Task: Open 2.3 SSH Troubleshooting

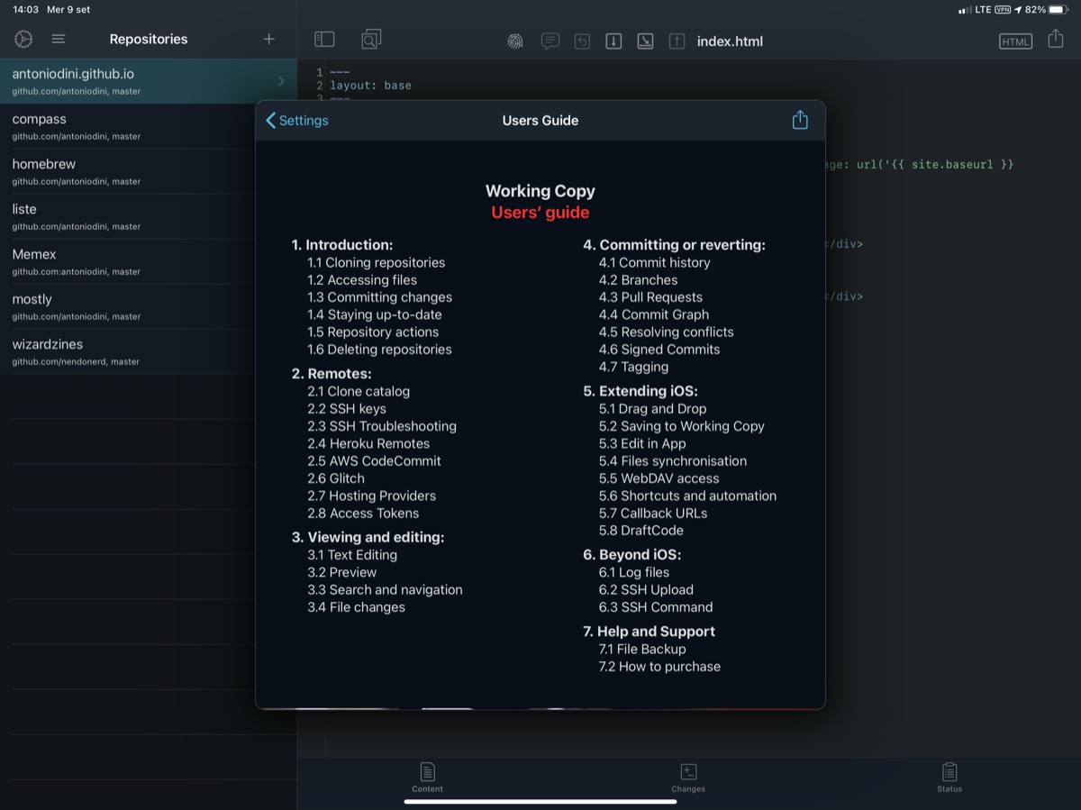Action: (x=382, y=425)
